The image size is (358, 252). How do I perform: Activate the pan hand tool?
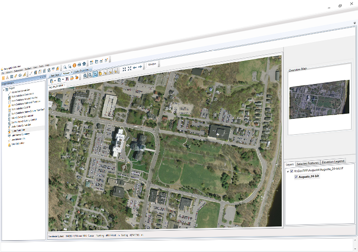point(100,74)
